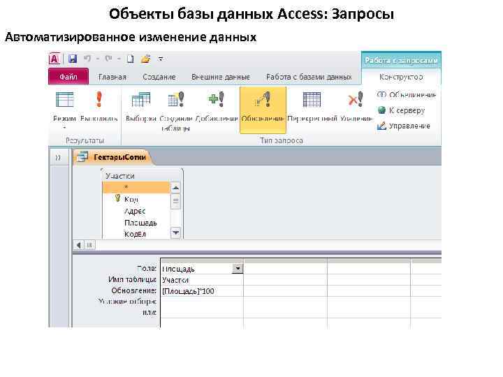The height and width of the screenshot is (377, 503).
Task: Open the Поле dropdown for Площадь
Action: click(238, 268)
